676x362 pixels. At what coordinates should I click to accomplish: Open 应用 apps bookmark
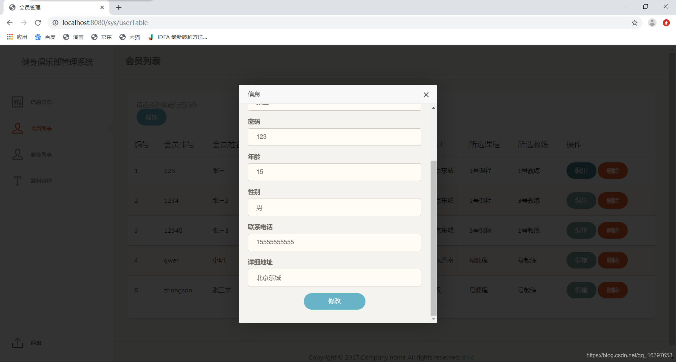click(17, 37)
